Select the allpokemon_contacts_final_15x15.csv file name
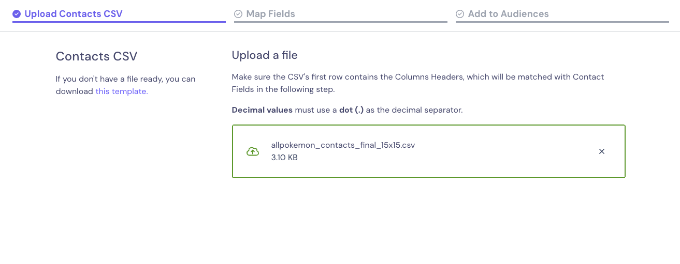This screenshot has width=680, height=264. click(343, 145)
